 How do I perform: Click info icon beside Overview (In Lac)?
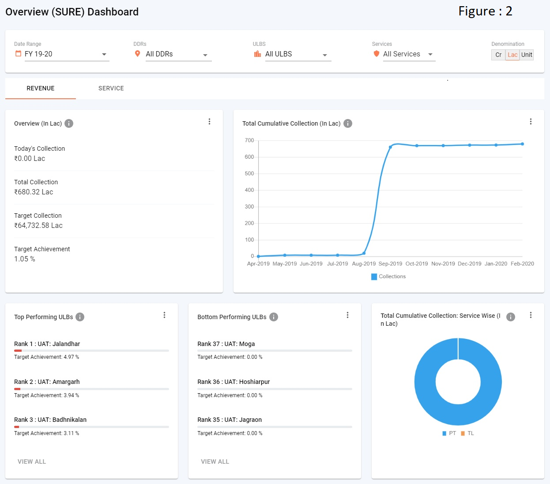pos(69,123)
